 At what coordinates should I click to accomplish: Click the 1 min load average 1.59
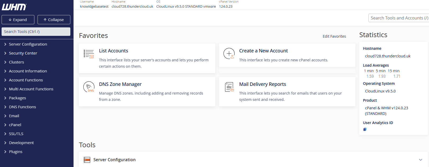click(370, 76)
